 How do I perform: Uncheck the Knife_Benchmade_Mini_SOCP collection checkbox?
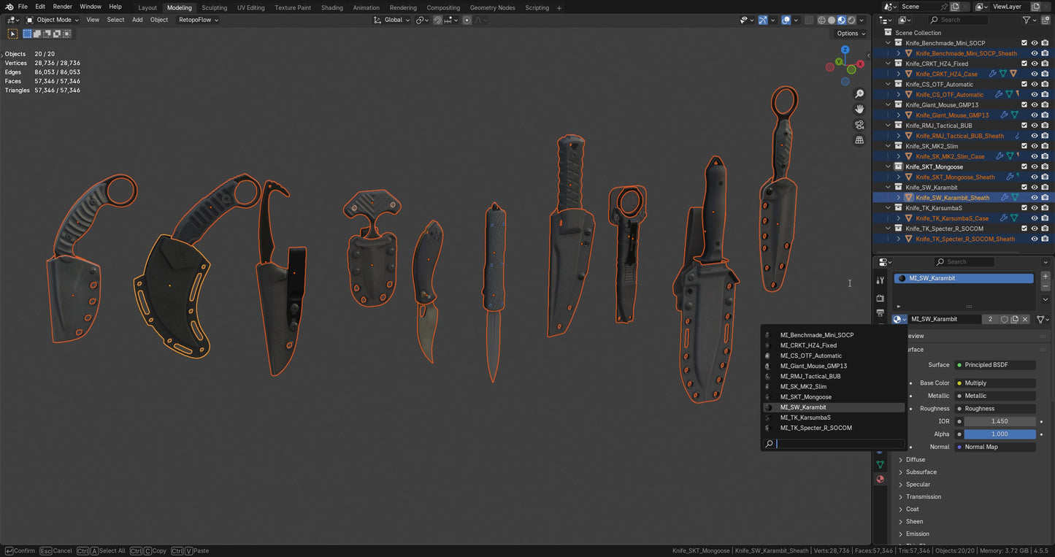coord(1024,43)
